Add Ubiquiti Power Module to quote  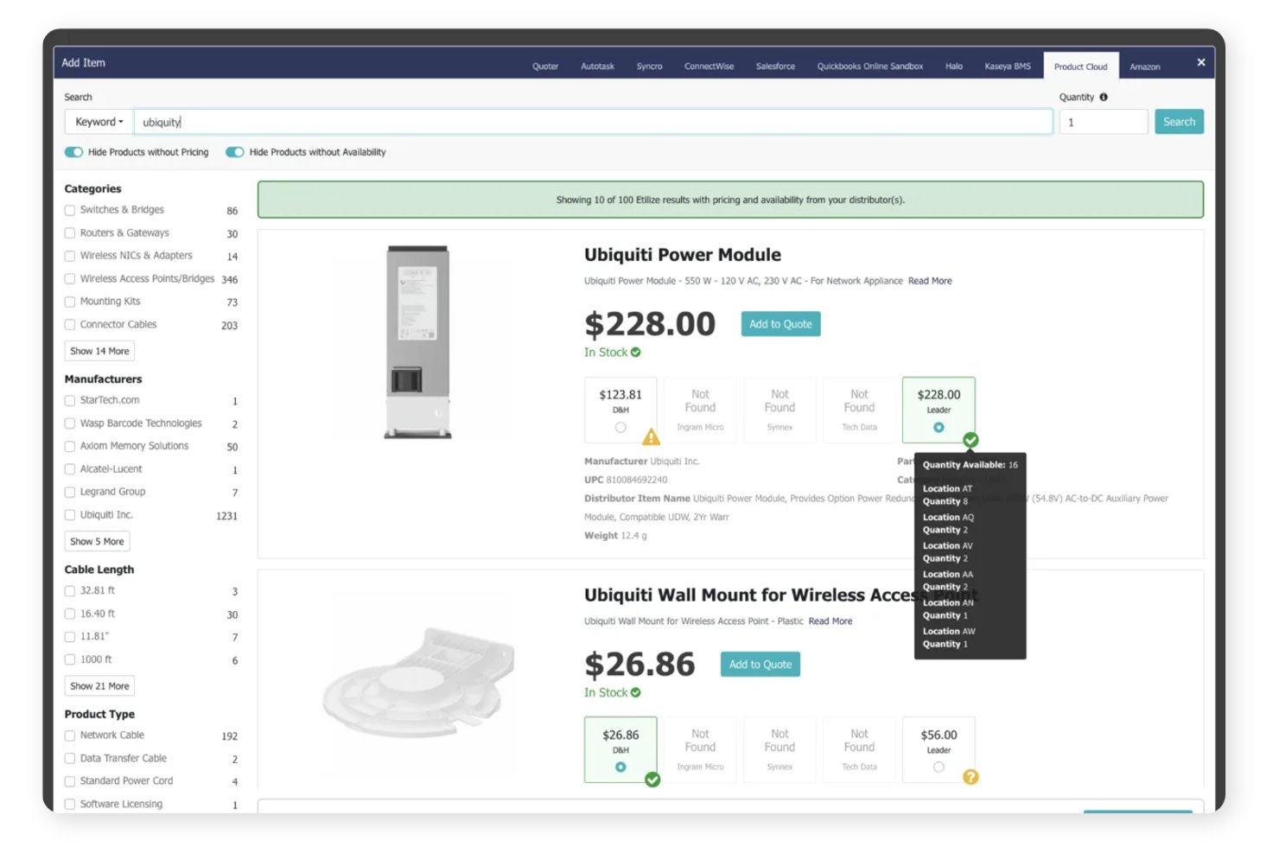point(780,324)
